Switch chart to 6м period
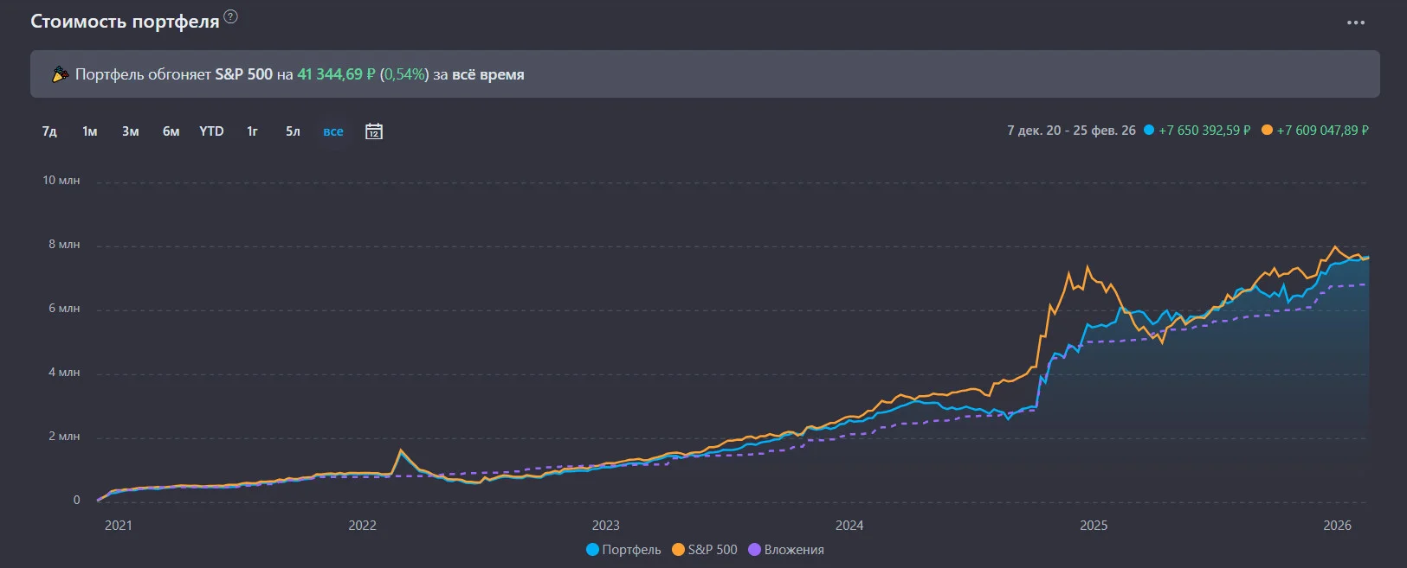The image size is (1407, 568). point(171,131)
